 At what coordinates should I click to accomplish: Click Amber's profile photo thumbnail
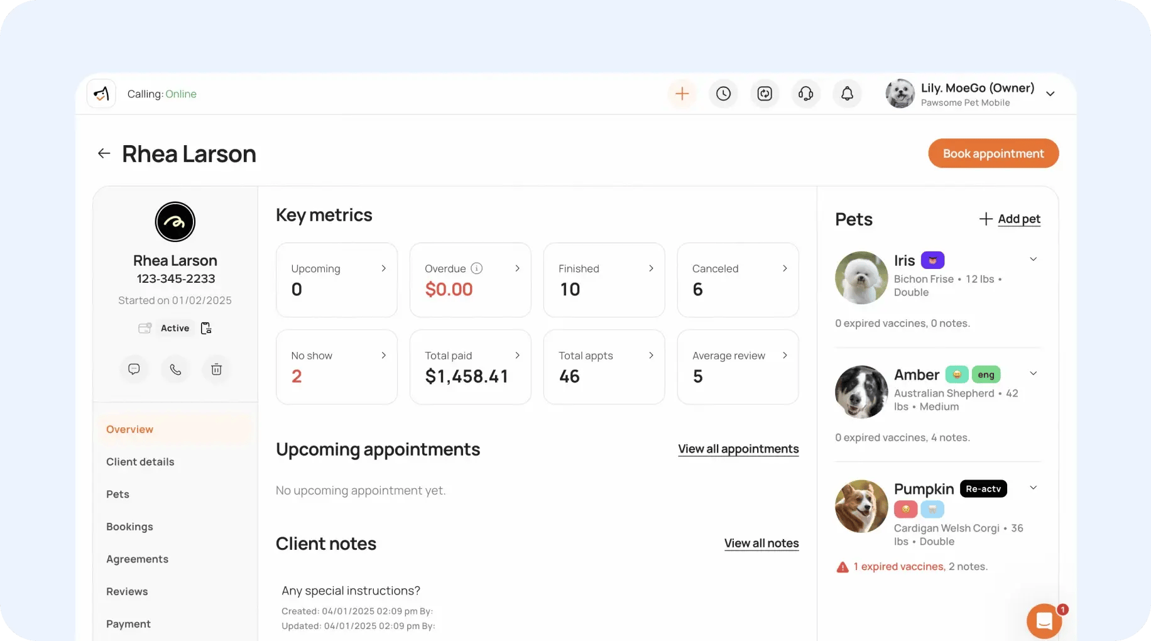(861, 392)
